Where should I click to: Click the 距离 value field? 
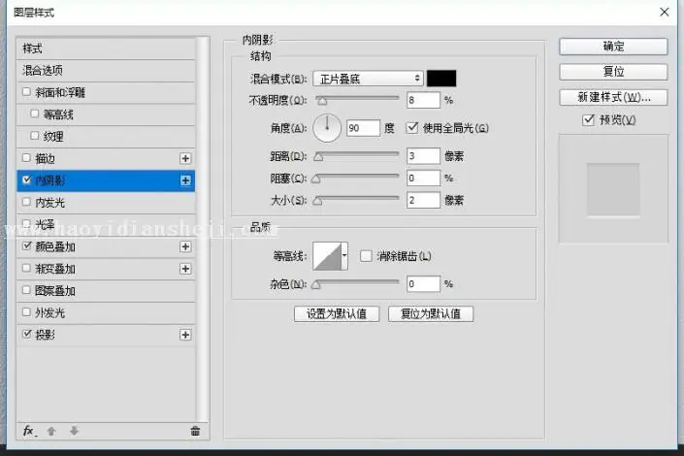pyautogui.click(x=423, y=156)
